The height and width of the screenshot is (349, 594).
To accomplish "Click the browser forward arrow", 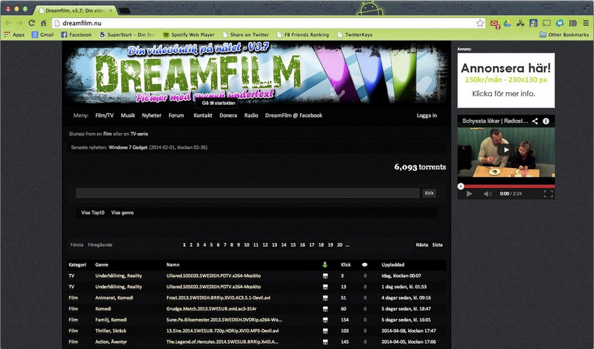I will click(20, 23).
